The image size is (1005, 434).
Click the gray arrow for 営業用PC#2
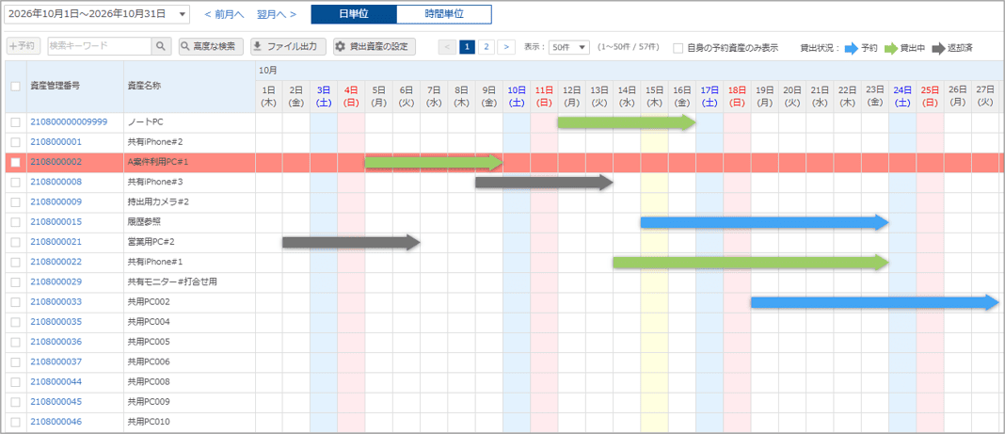point(351,242)
